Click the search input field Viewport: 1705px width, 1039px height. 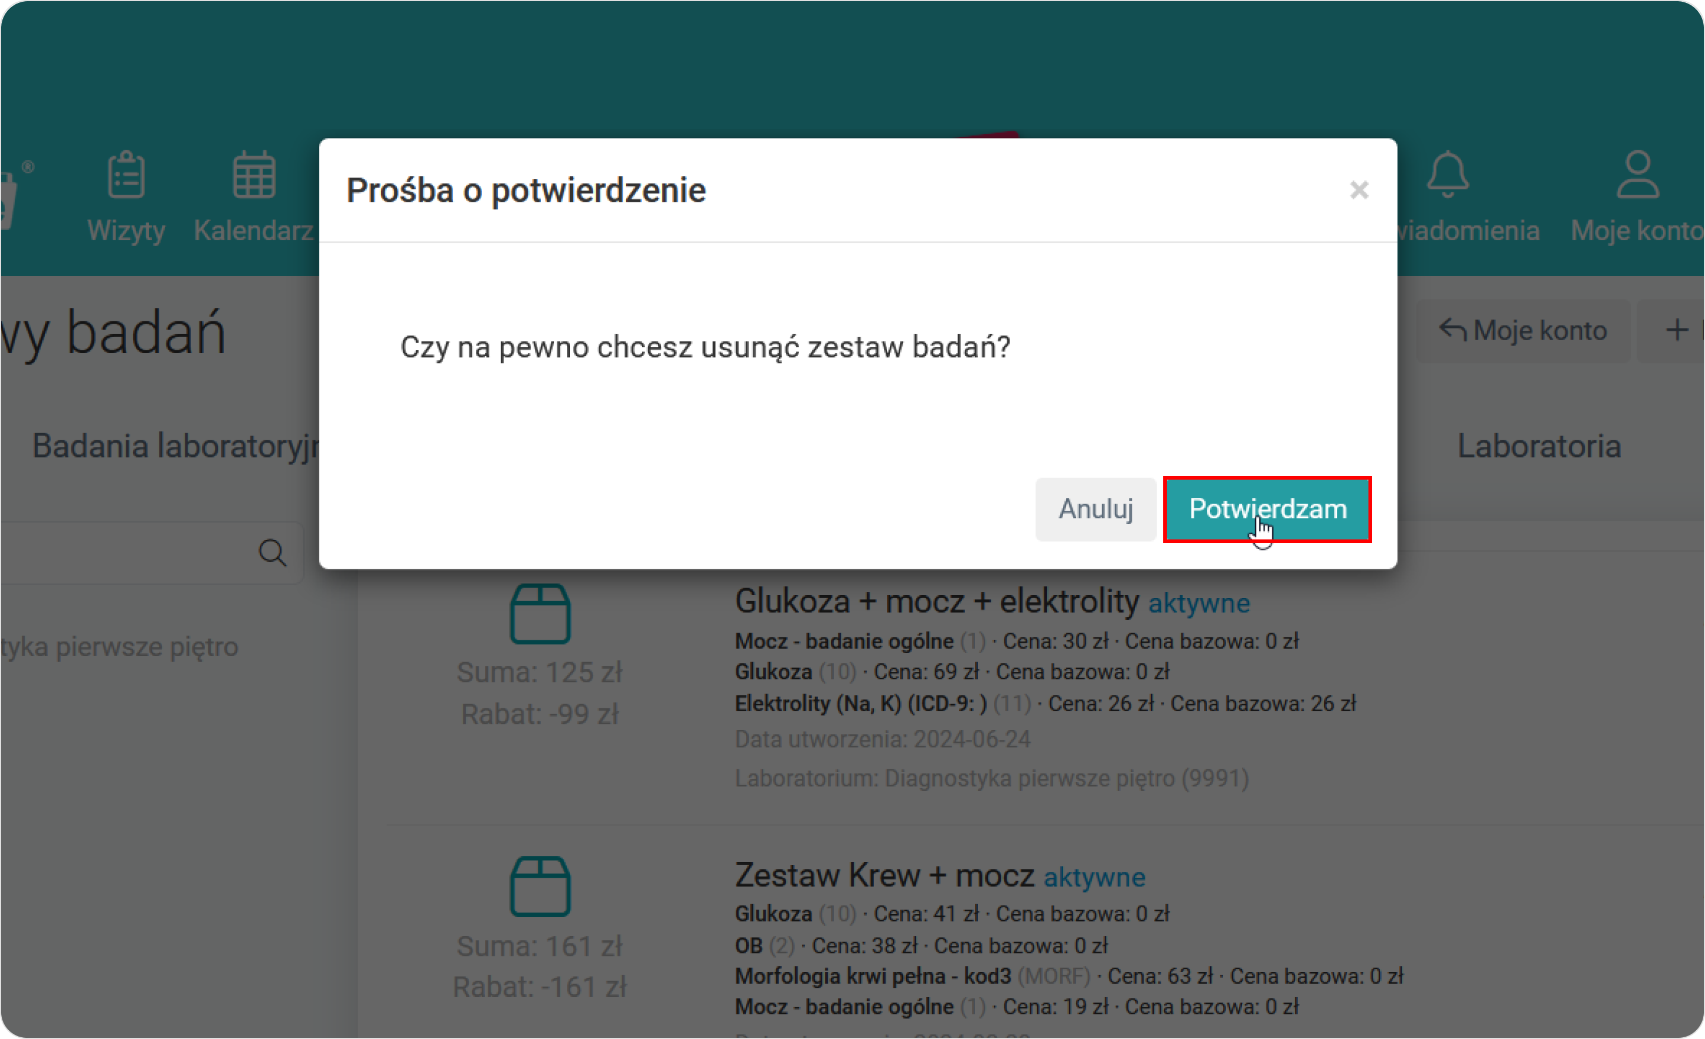pos(152,552)
